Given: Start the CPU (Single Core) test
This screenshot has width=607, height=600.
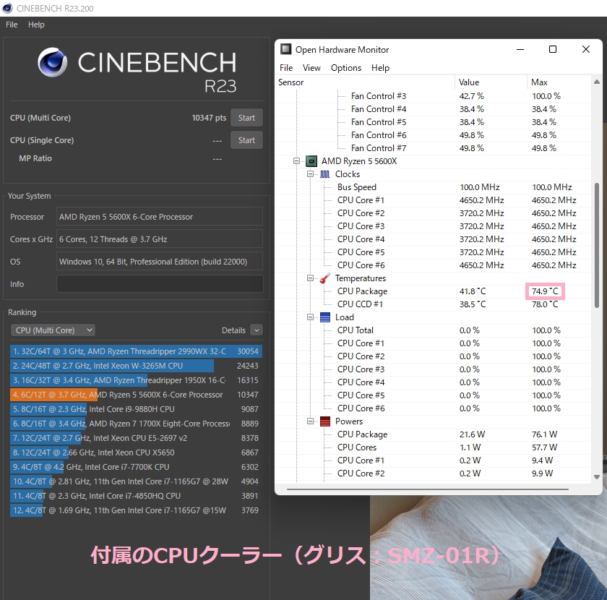Looking at the screenshot, I should (x=246, y=140).
